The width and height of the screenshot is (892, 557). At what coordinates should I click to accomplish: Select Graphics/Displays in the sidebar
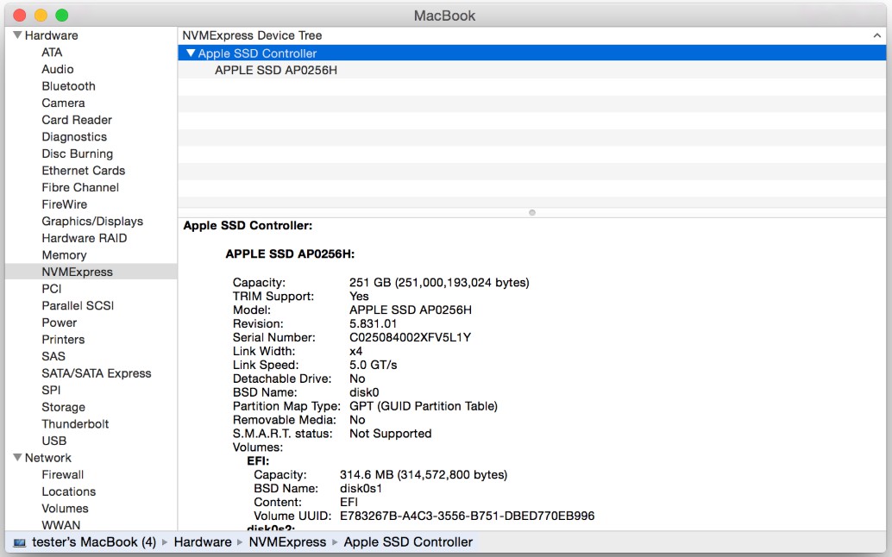(92, 221)
